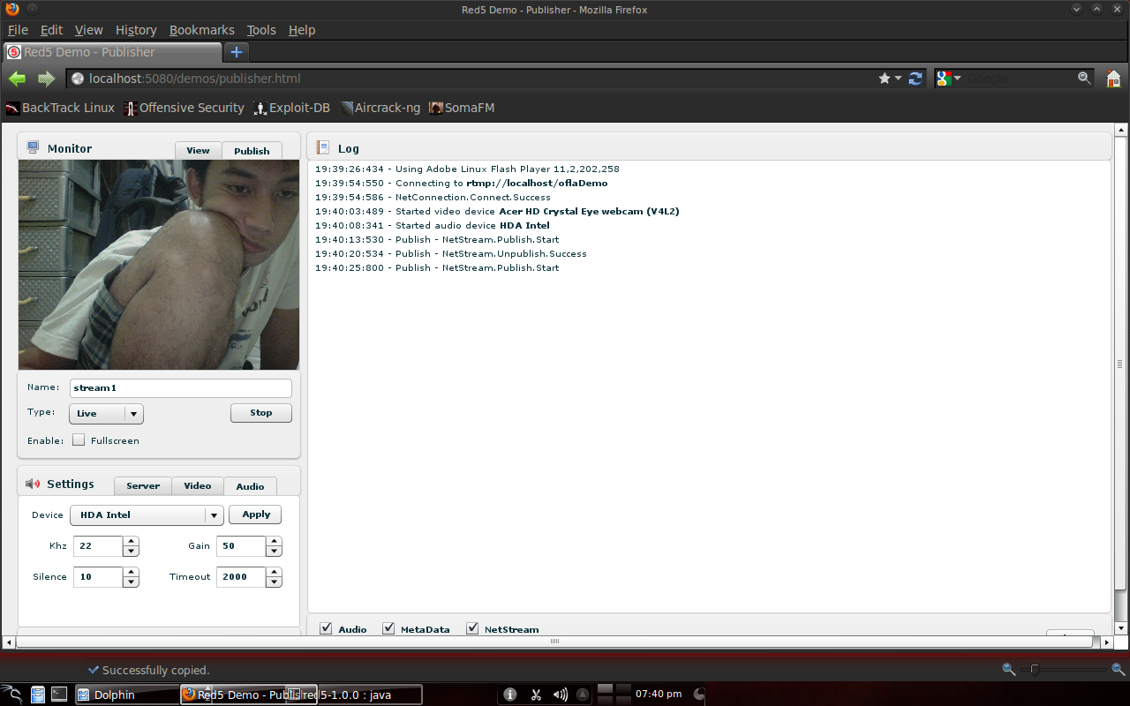
Task: Open the Tools menu
Action: click(261, 30)
